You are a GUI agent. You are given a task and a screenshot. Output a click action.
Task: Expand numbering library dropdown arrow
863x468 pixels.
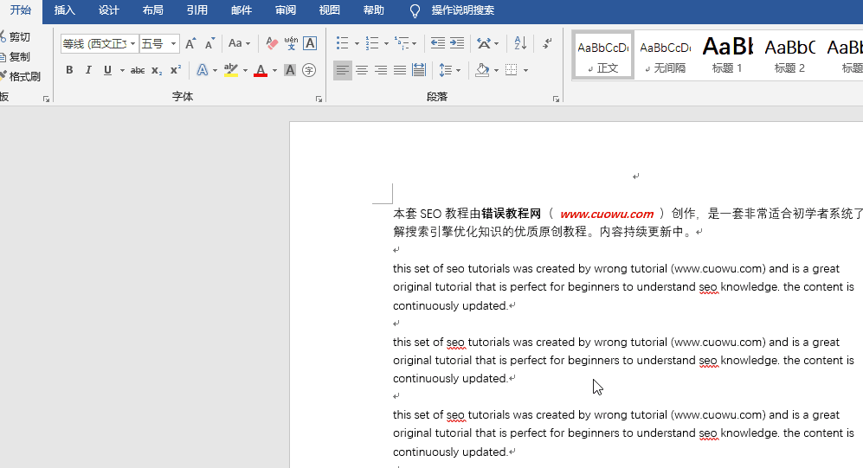[x=386, y=43]
